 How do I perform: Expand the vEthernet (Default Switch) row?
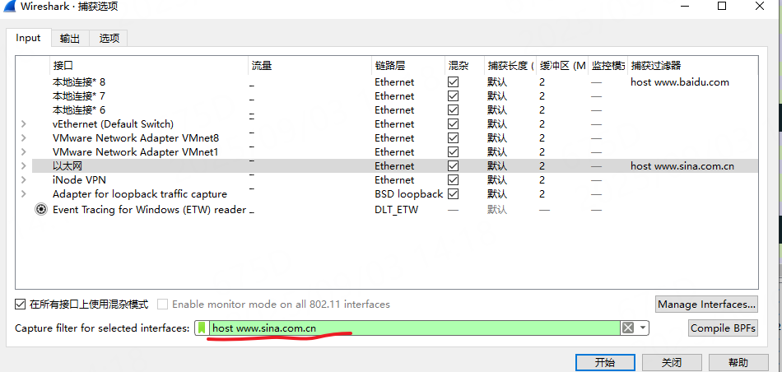23,123
